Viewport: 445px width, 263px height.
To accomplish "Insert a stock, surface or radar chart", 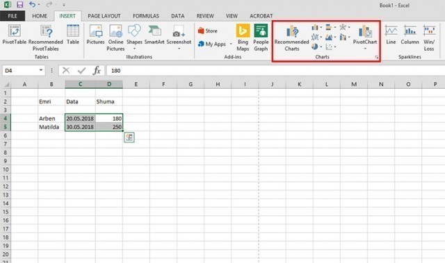I will point(343,27).
